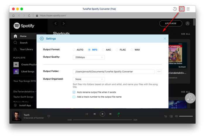Click the floating add music button

[x=190, y=98]
